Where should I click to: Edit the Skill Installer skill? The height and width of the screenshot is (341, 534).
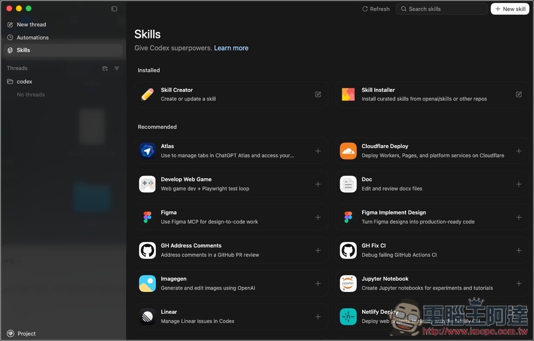519,94
